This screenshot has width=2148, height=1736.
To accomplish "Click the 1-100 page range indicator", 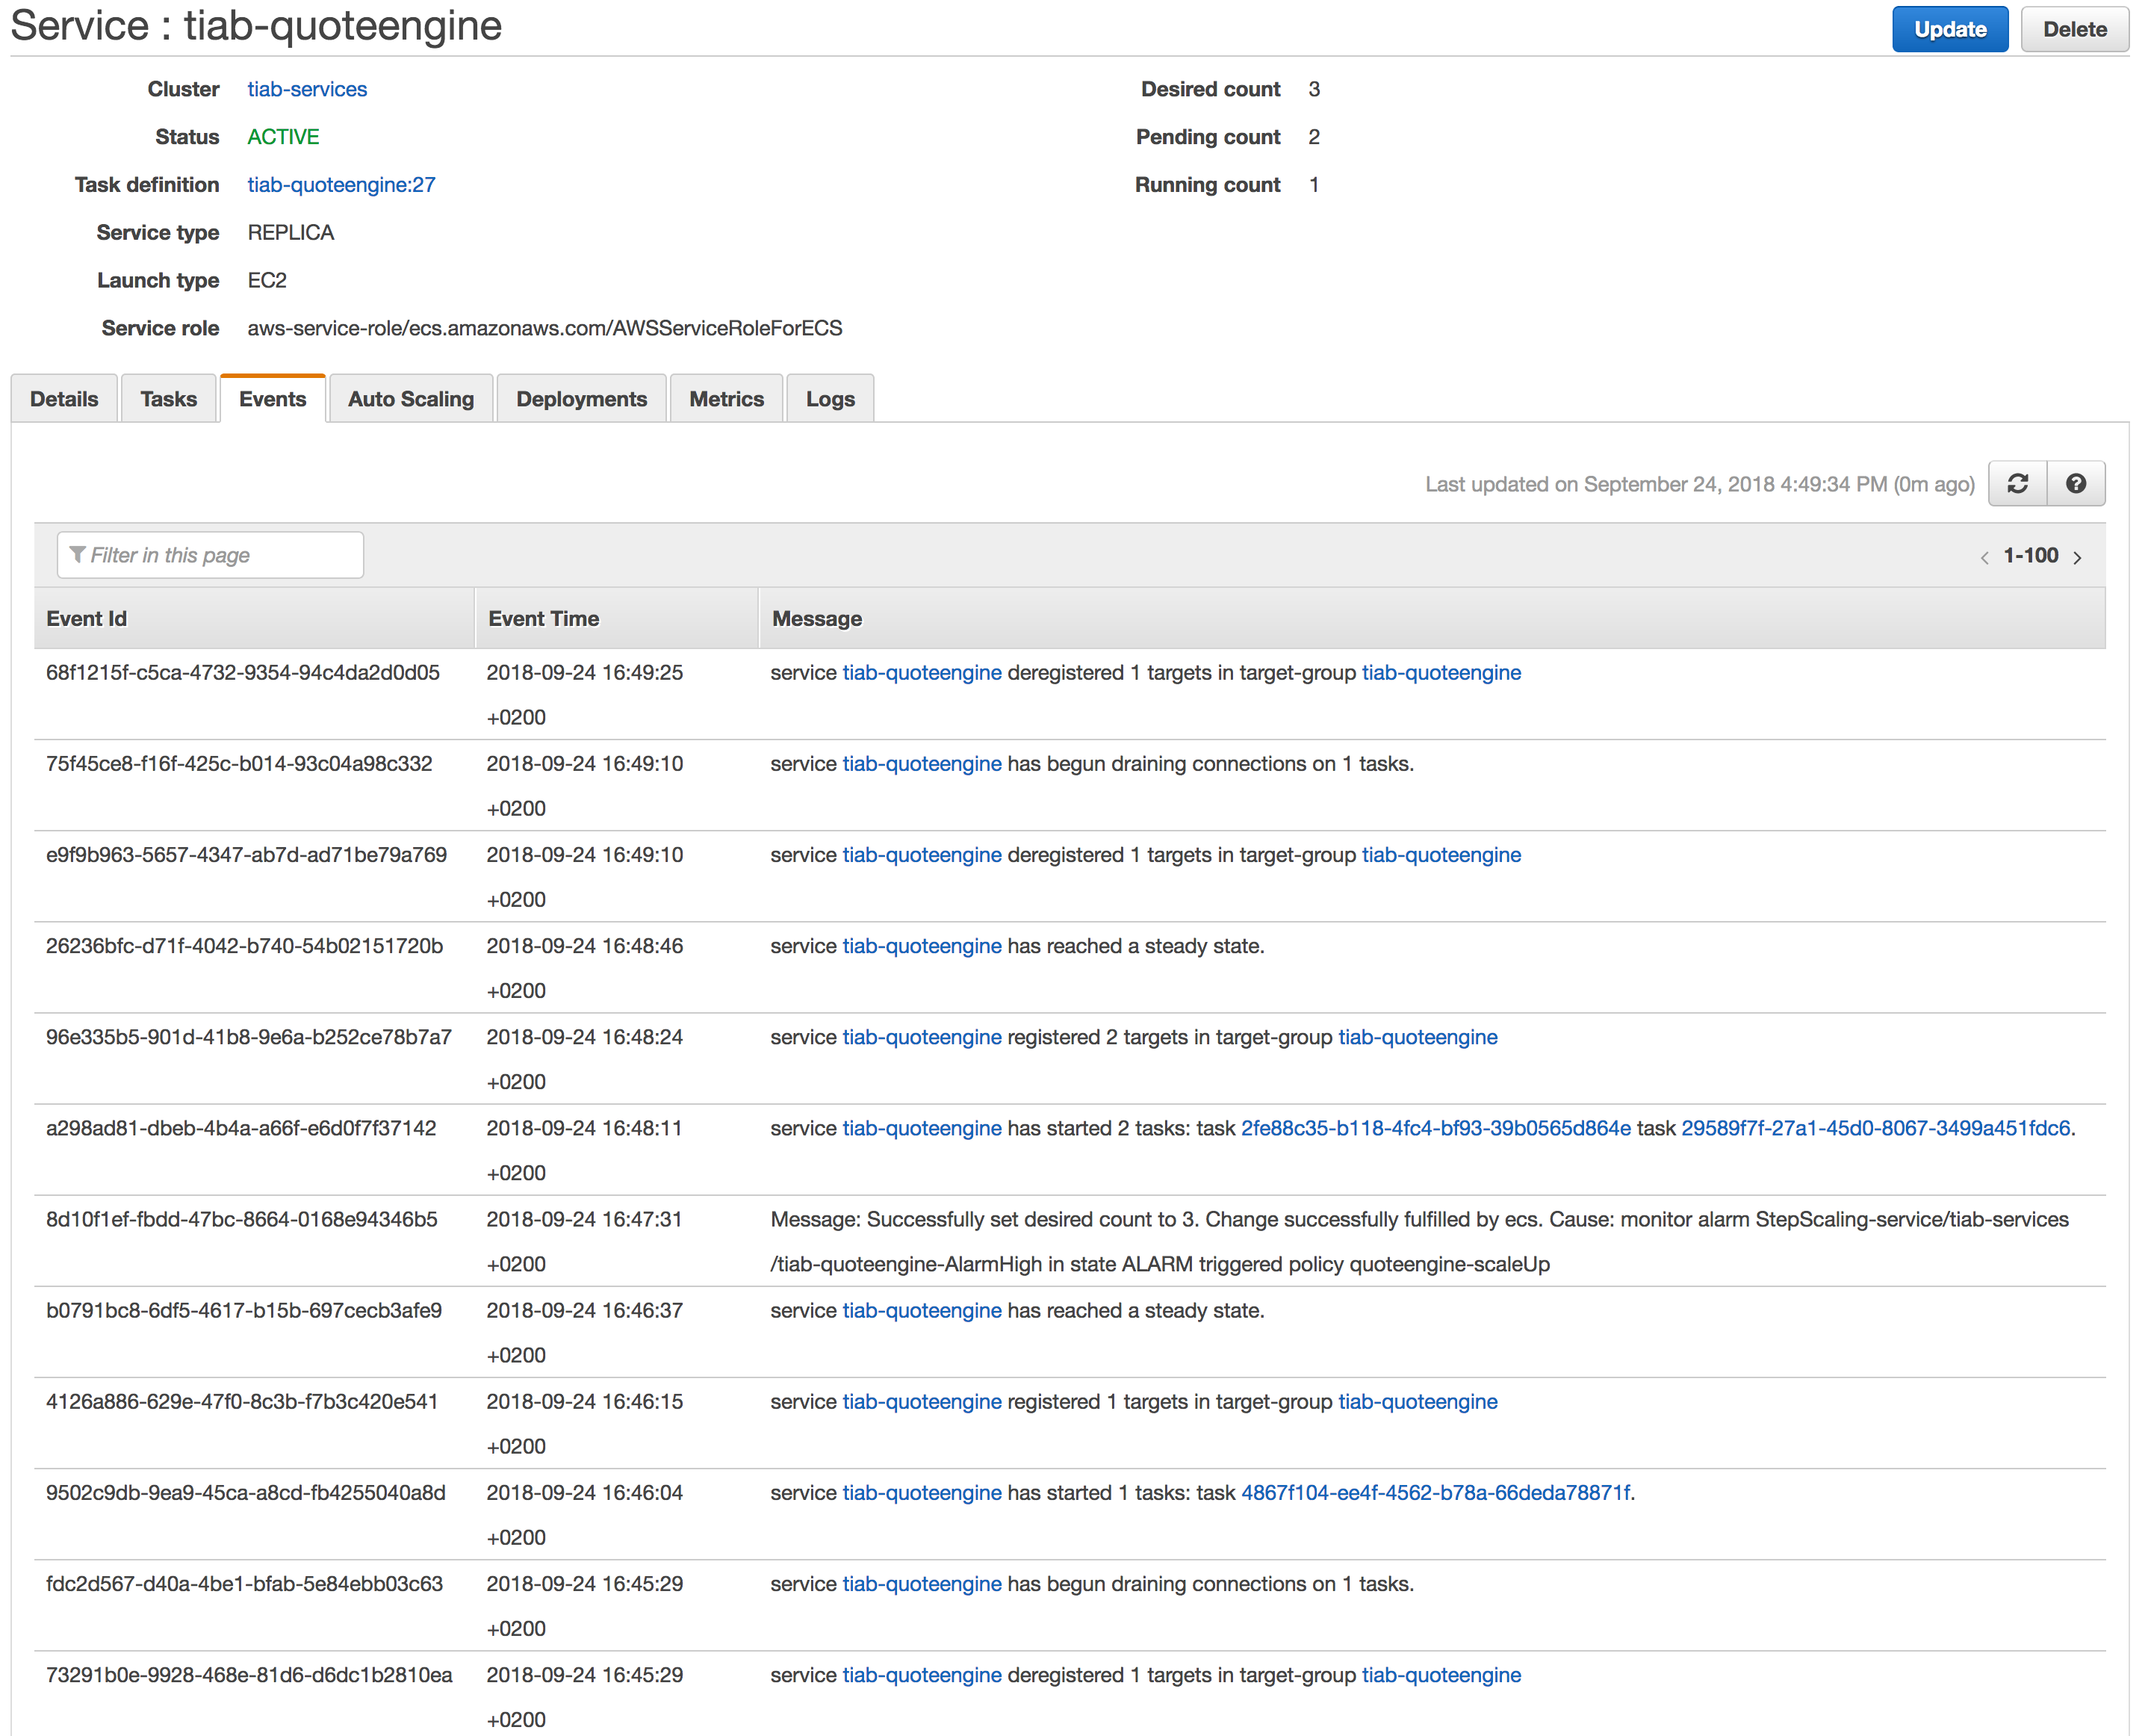I will 2031,556.
